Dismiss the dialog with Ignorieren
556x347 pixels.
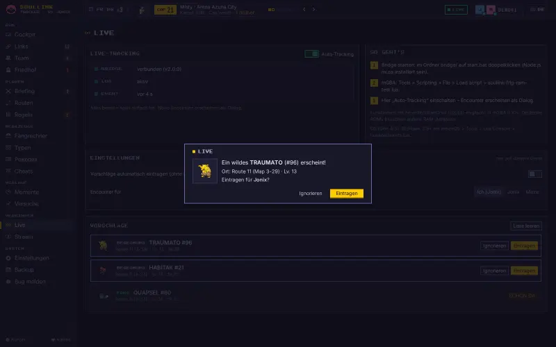[x=310, y=194]
